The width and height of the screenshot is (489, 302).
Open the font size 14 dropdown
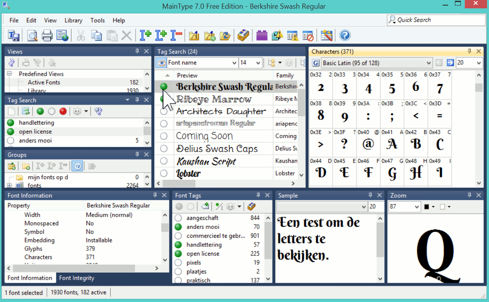tap(250, 63)
